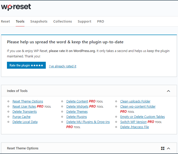This screenshot has width=178, height=154.
Task: Go to Delete Transients tool
Action: coord(25,112)
